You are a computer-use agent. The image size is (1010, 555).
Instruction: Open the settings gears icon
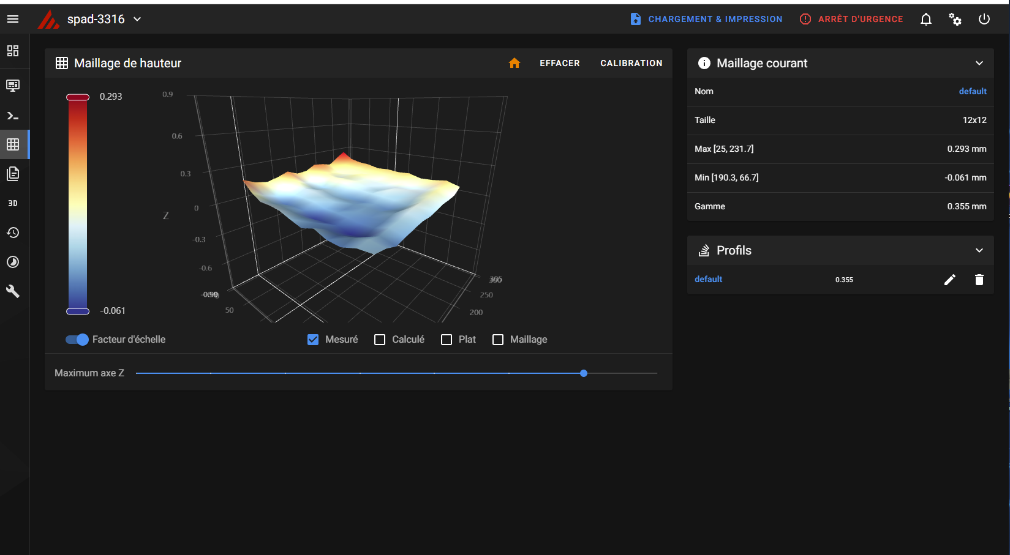(955, 19)
